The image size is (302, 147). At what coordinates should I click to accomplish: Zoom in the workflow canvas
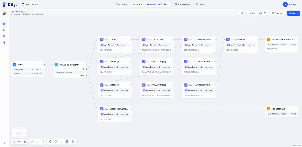click(25, 142)
